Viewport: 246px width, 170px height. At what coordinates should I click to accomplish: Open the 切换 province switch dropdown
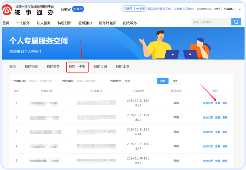point(78,9)
